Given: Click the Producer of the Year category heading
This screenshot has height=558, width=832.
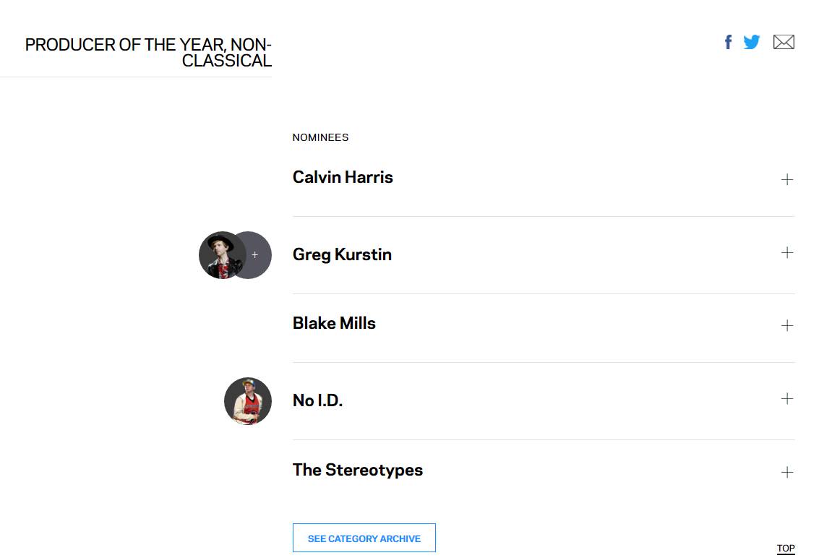Looking at the screenshot, I should click(148, 53).
